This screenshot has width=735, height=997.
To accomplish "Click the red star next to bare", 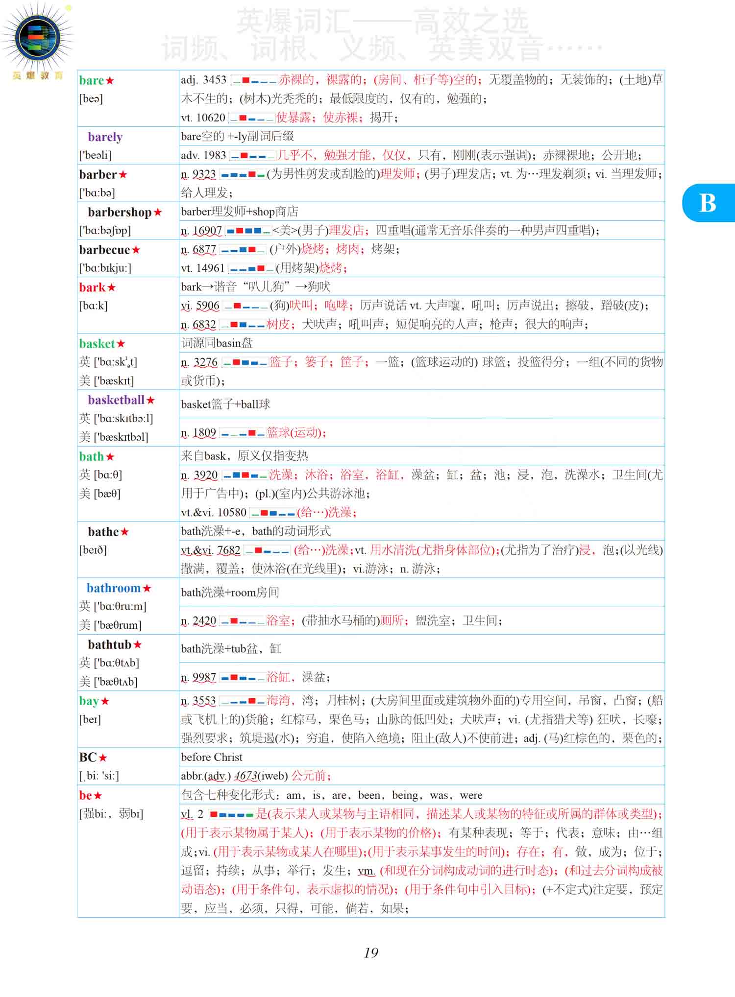I will click(110, 81).
